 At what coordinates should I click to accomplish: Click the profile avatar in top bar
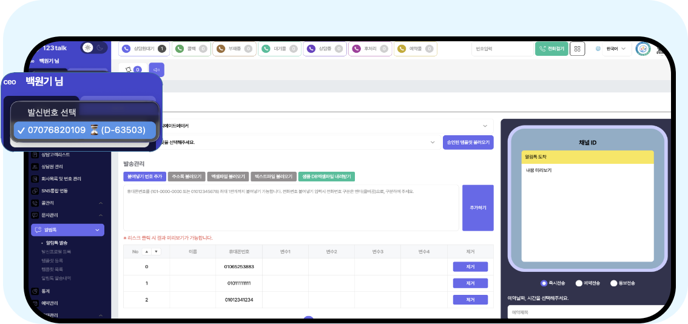point(642,49)
